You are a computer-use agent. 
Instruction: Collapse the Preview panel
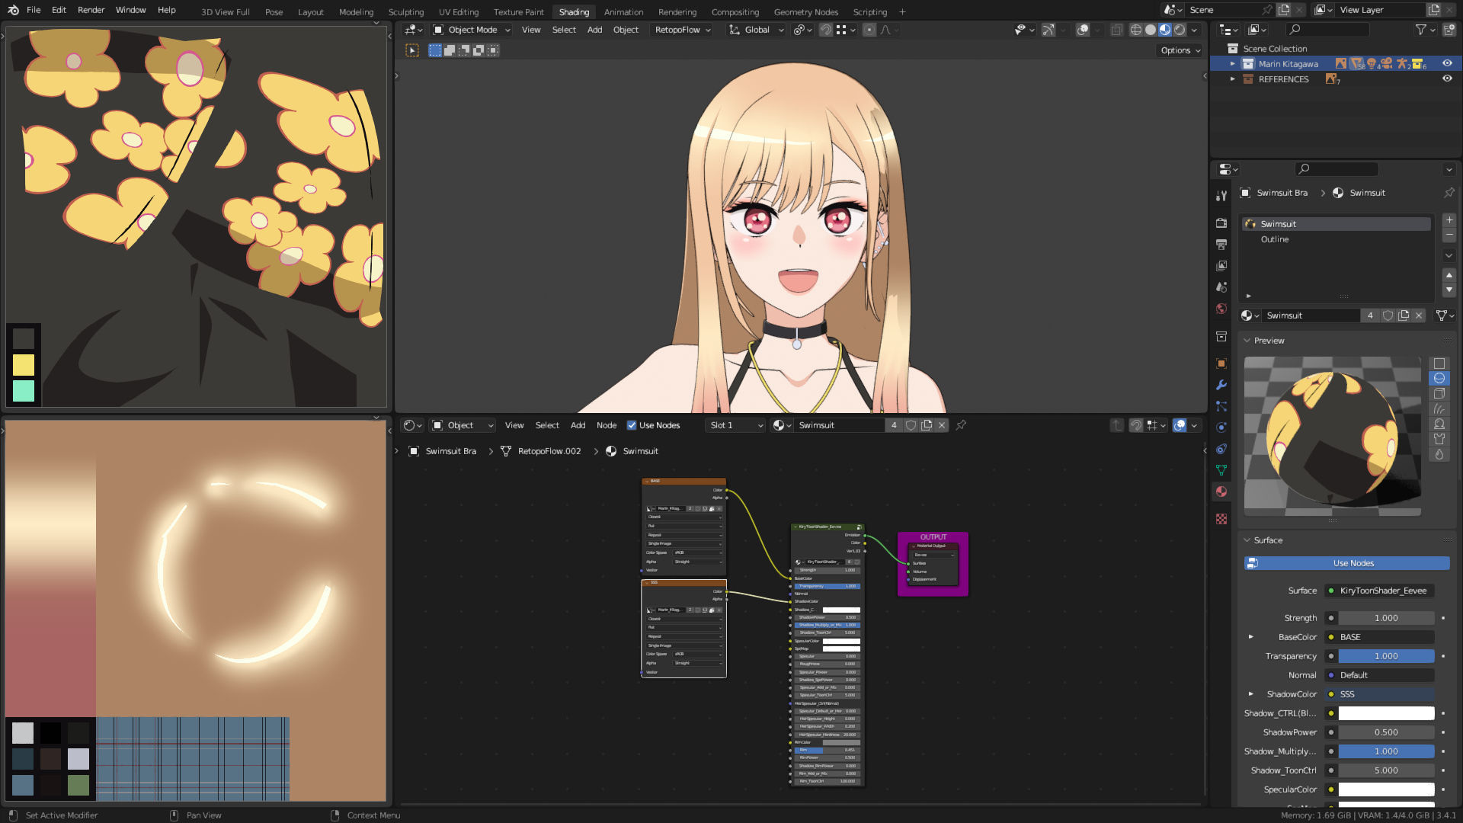[1247, 341]
